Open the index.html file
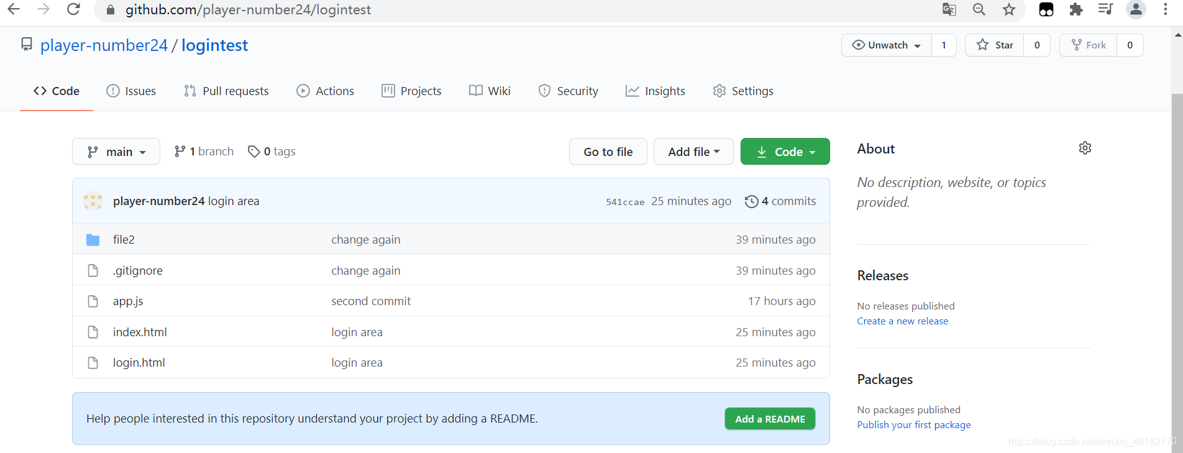The image size is (1183, 453). click(140, 332)
